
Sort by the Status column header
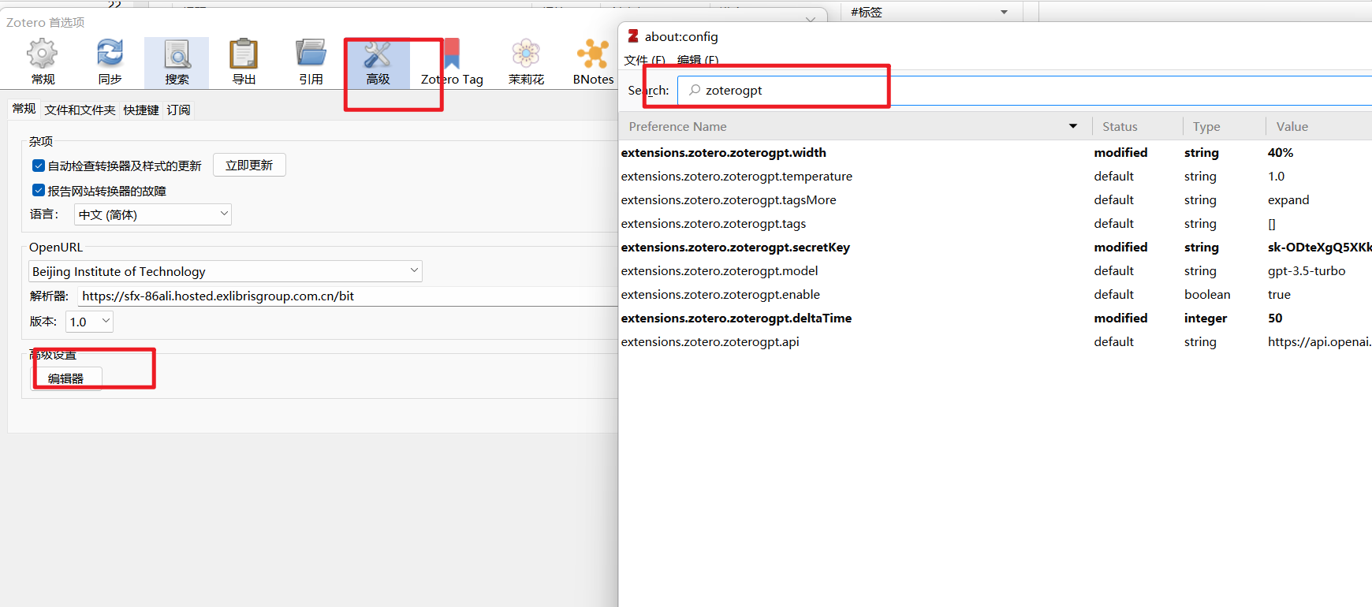tap(1137, 126)
